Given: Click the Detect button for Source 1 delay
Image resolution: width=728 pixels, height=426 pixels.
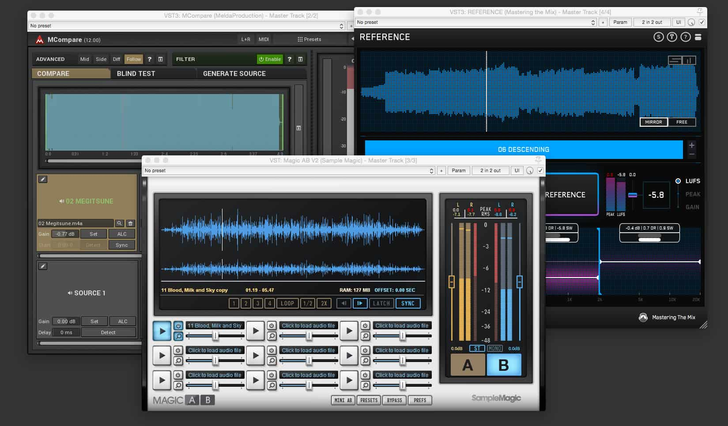Looking at the screenshot, I should pyautogui.click(x=108, y=332).
